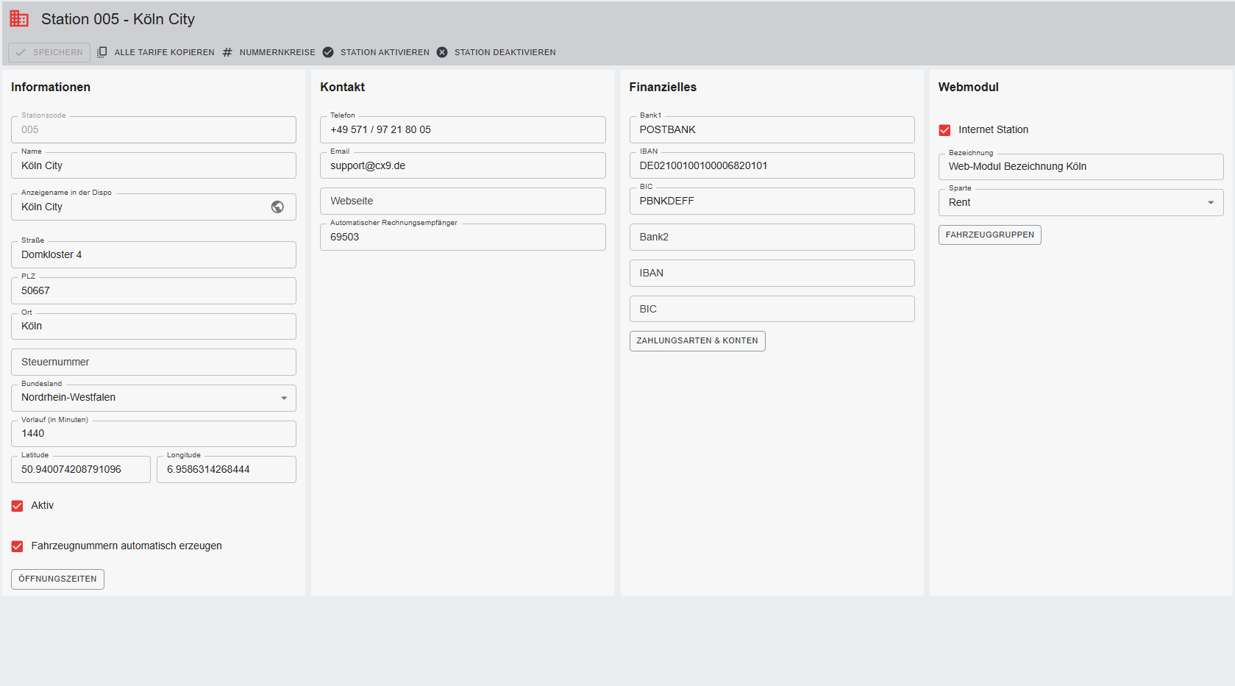
Task: Uncheck the Aktiv checkbox
Action: click(x=18, y=506)
